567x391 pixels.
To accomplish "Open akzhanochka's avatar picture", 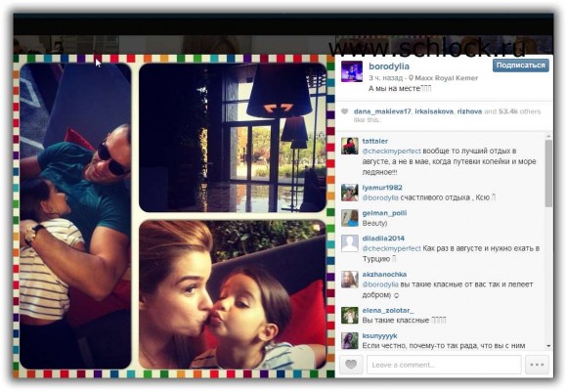I will [350, 280].
